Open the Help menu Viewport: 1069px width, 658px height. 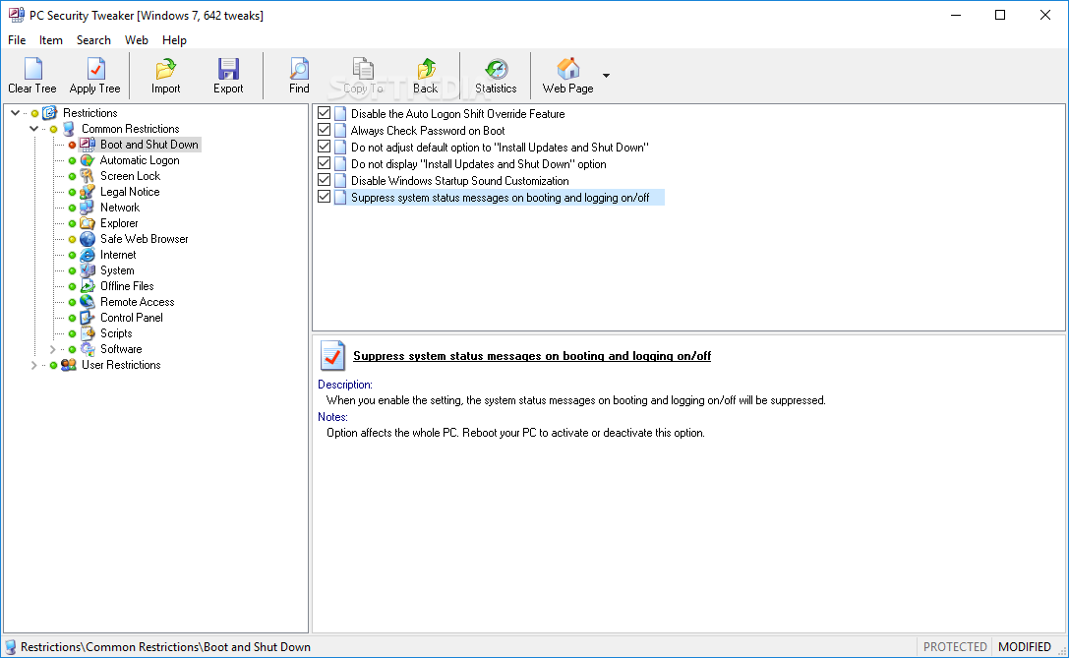(x=174, y=40)
